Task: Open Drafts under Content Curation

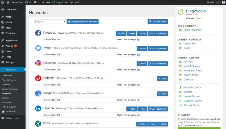Action: 187,48
